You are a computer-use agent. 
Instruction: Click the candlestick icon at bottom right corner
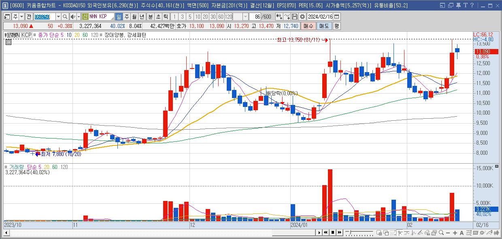coord(496,233)
